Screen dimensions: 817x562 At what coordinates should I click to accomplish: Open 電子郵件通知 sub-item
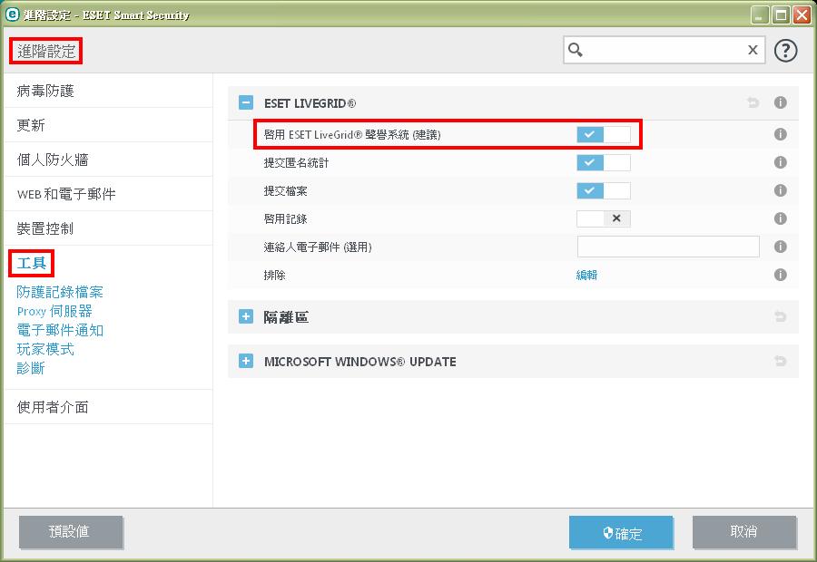coord(60,330)
